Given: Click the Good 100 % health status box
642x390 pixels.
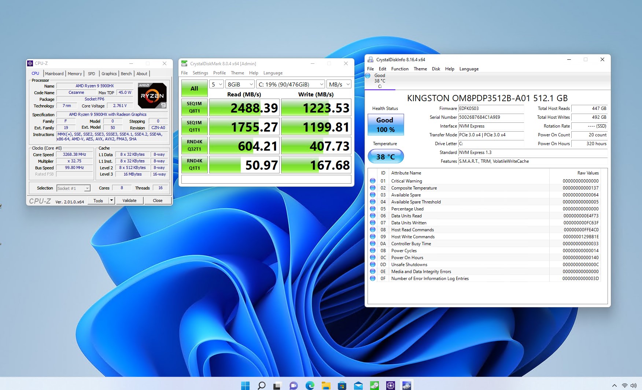Looking at the screenshot, I should tap(385, 125).
